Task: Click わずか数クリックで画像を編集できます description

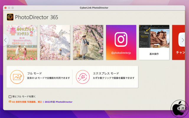Action: [114, 78]
